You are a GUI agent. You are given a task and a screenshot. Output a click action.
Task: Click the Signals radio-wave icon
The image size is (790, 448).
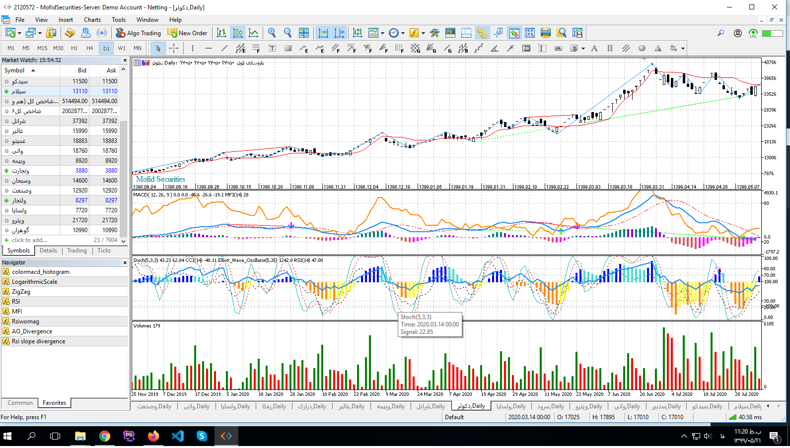101,33
